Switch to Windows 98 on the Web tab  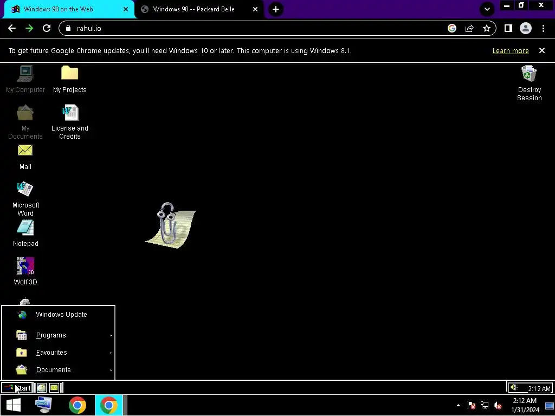[69, 9]
